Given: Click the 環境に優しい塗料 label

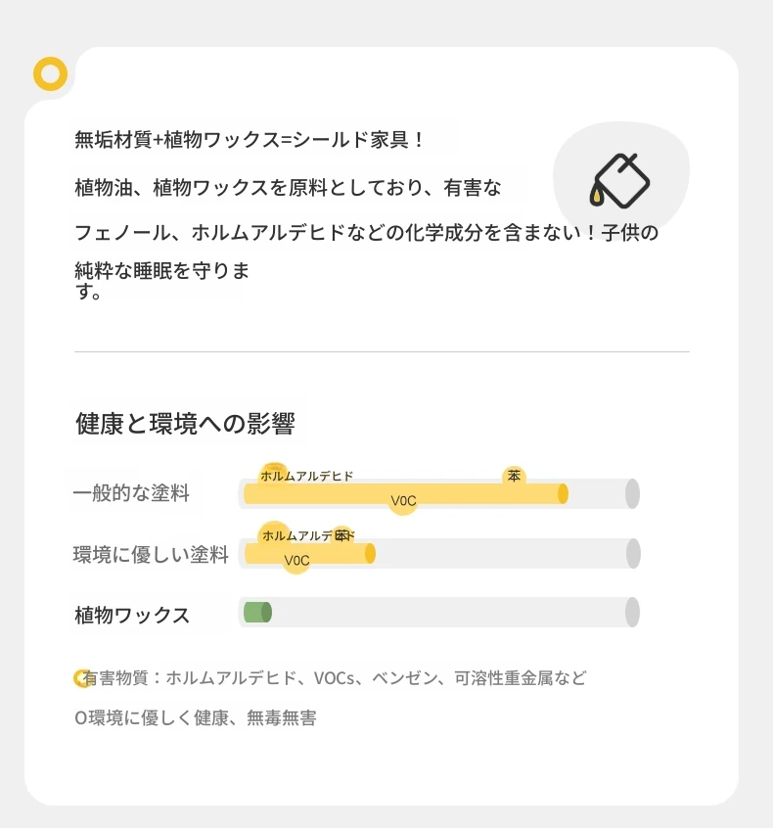Looking at the screenshot, I should point(151,555).
